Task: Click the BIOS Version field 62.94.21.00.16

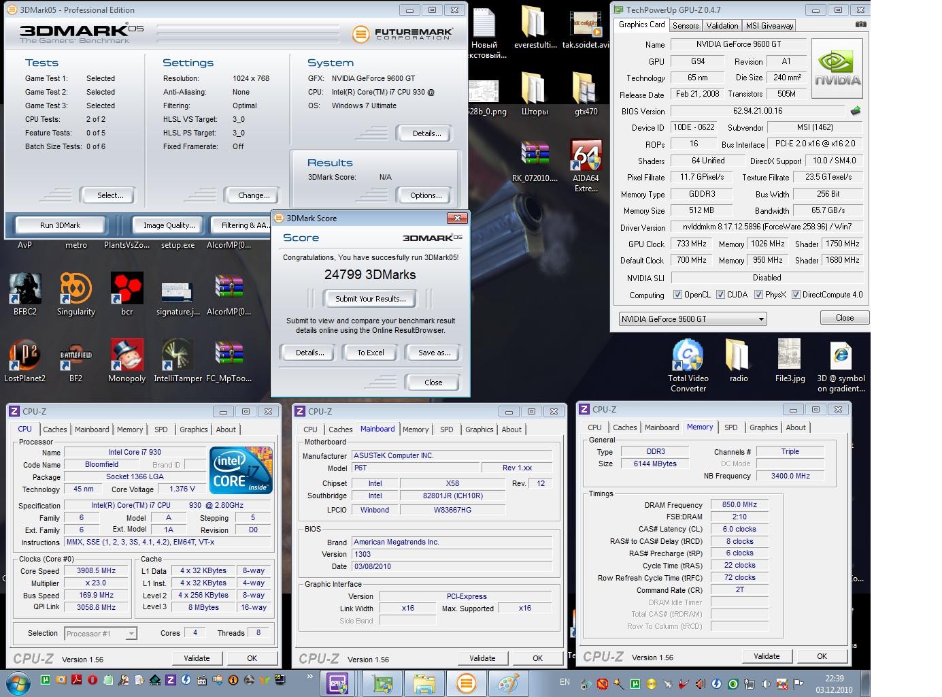Action: [x=758, y=110]
